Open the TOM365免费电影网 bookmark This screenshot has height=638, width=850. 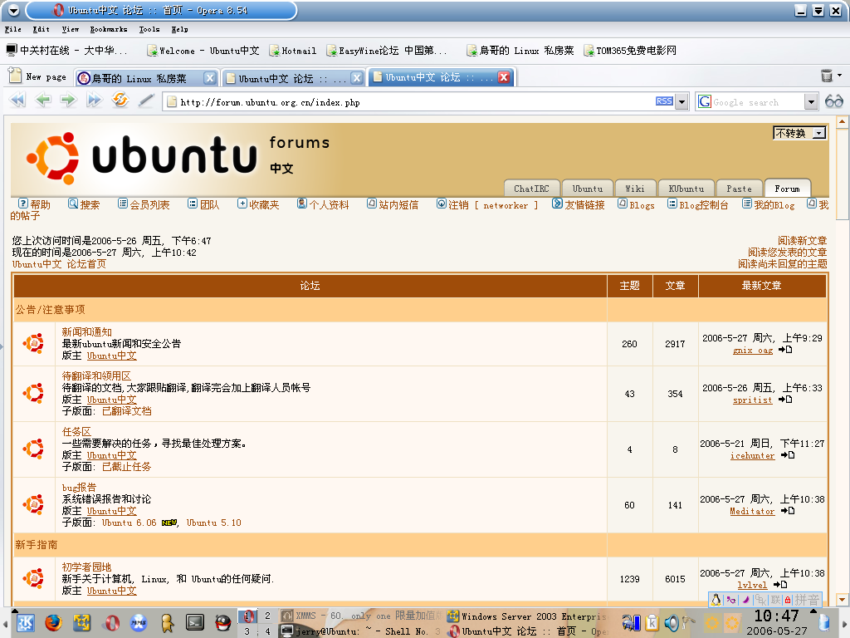630,51
